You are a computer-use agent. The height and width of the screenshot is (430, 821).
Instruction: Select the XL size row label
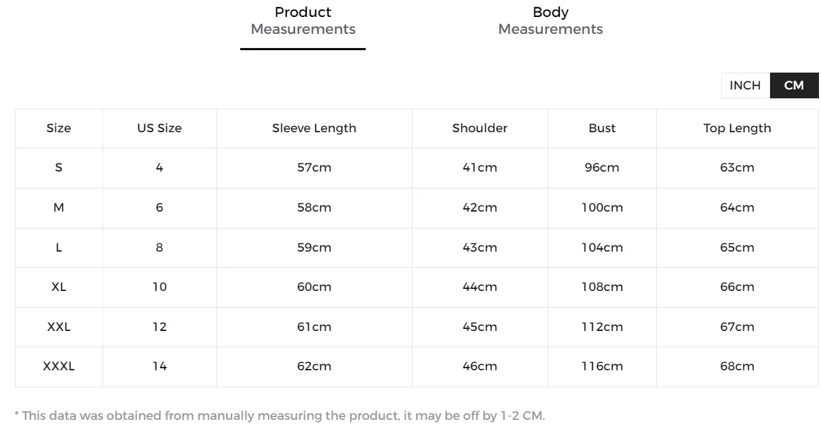click(59, 287)
